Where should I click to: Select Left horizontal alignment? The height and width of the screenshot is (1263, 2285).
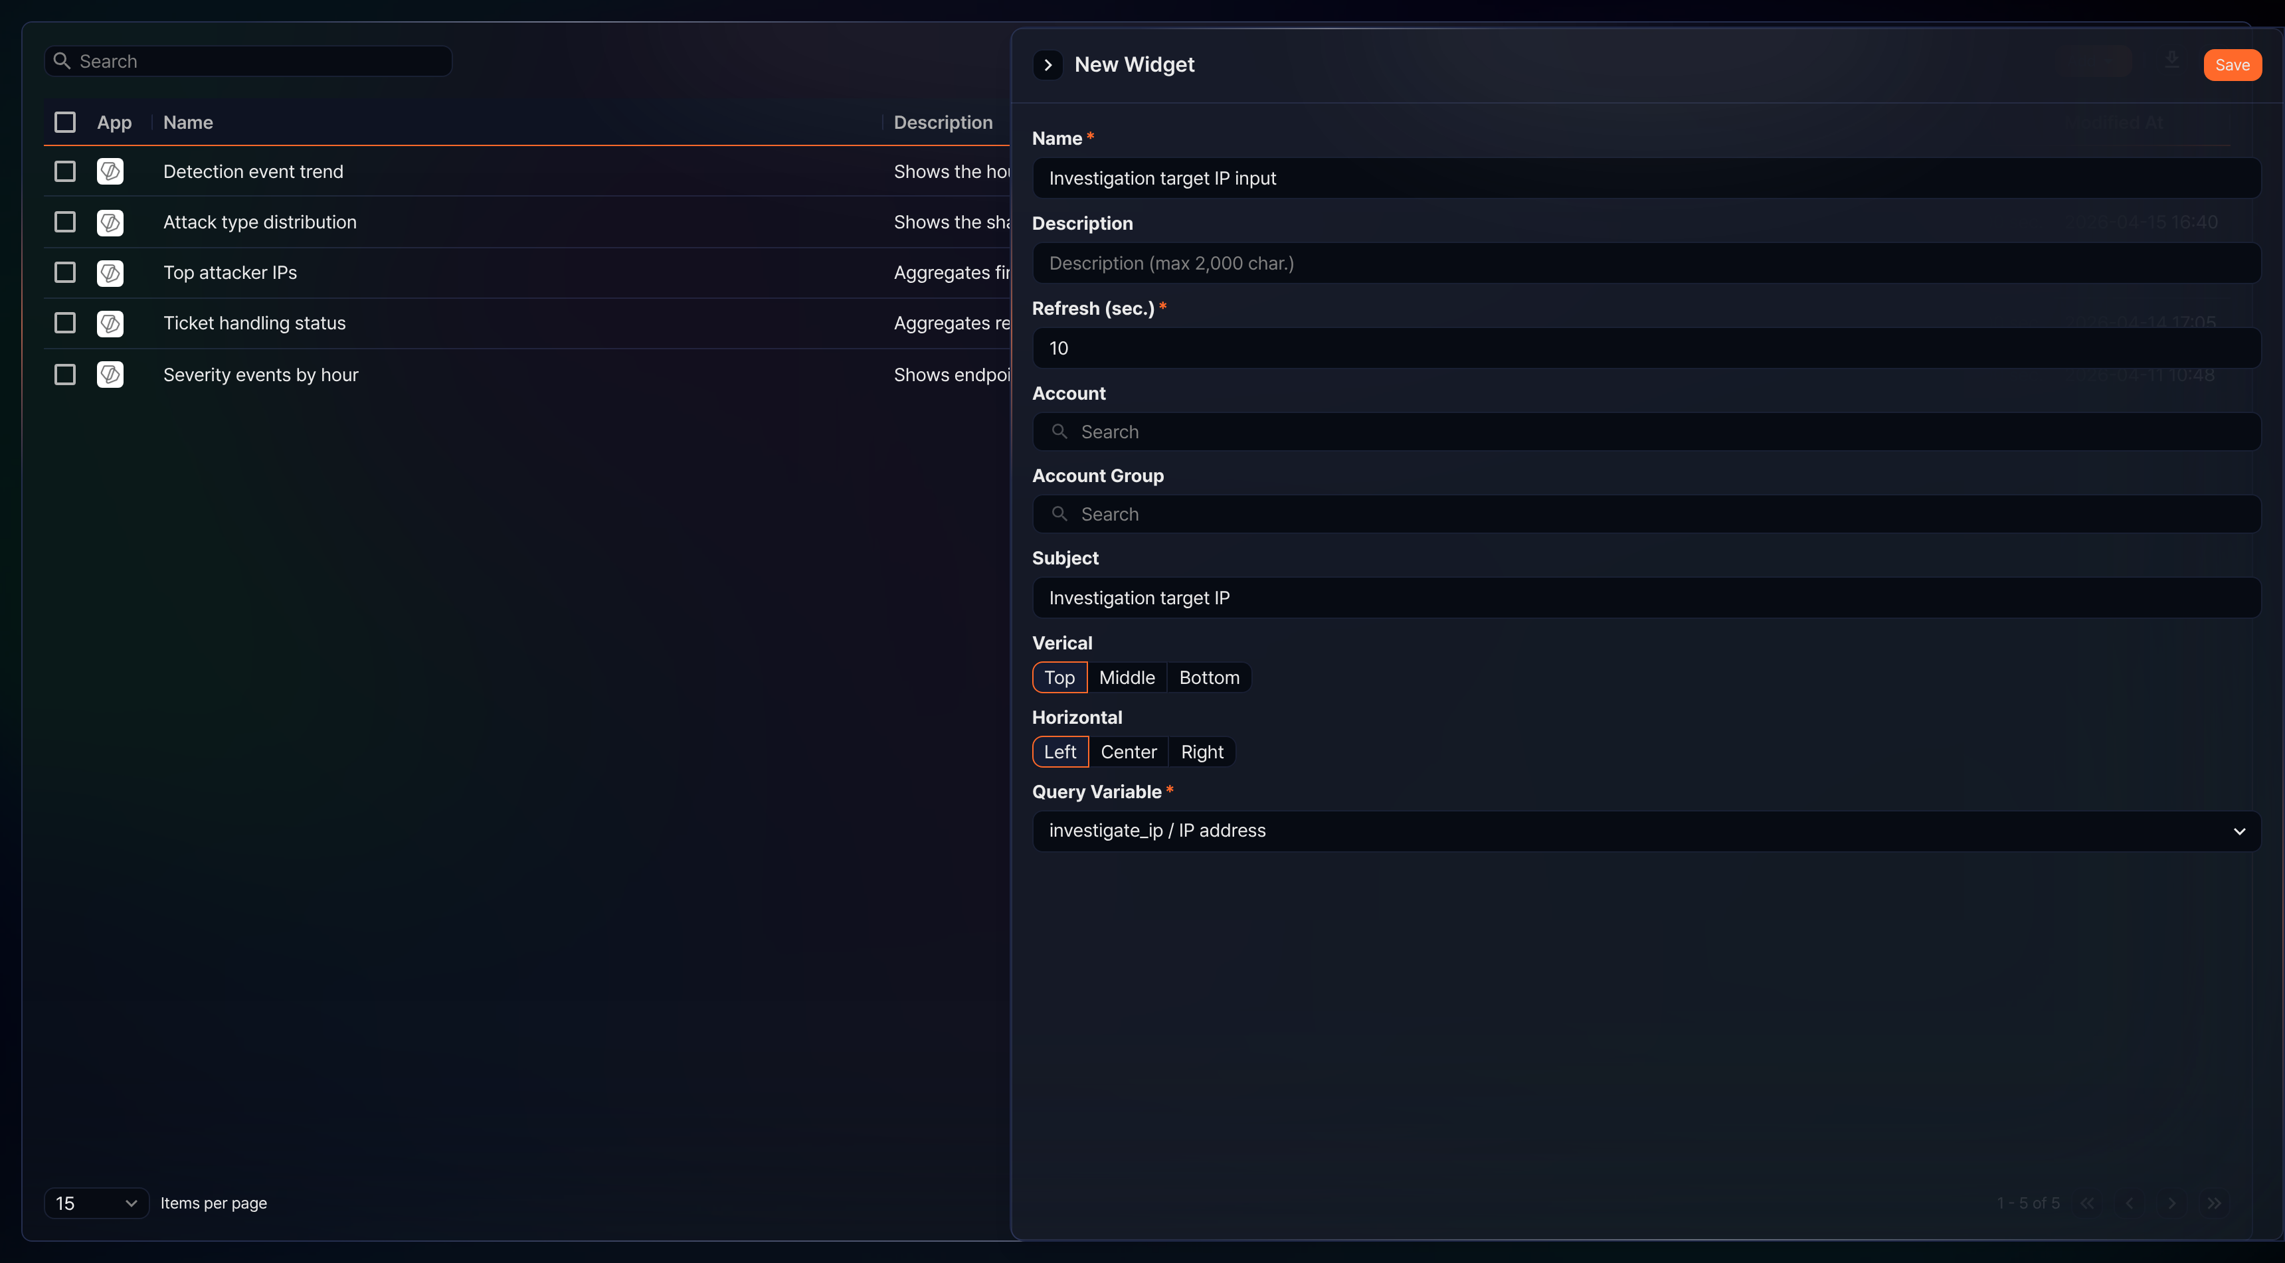(1060, 752)
